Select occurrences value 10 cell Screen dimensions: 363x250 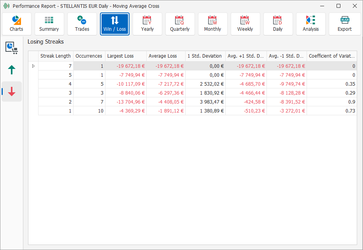point(89,111)
